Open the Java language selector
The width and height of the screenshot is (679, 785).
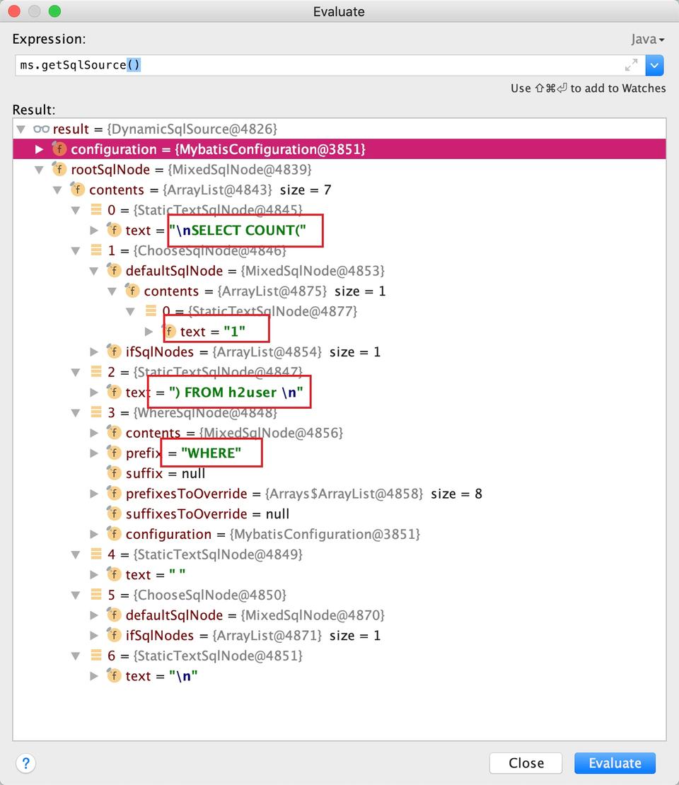pyautogui.click(x=647, y=40)
